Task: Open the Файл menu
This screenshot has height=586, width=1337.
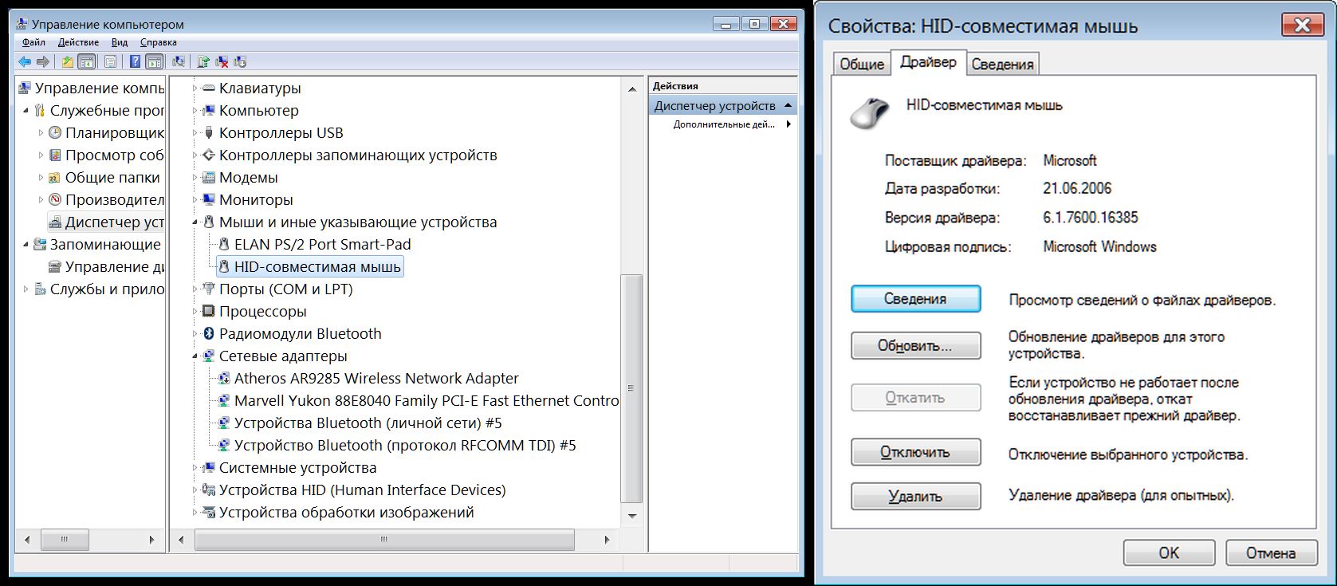Action: [x=33, y=42]
